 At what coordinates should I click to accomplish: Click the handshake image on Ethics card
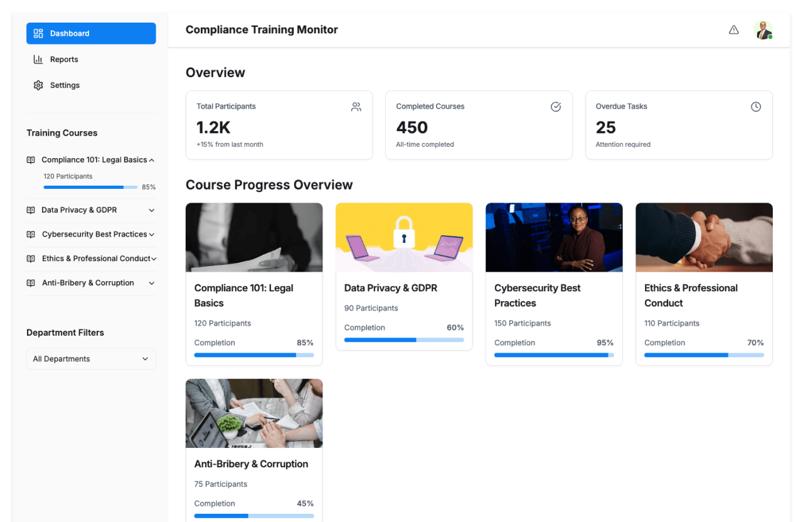704,237
